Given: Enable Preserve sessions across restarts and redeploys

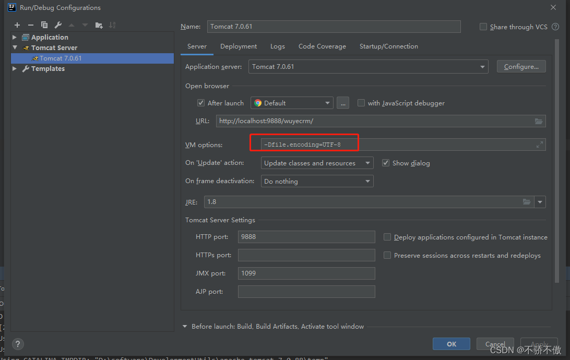Looking at the screenshot, I should tap(387, 255).
